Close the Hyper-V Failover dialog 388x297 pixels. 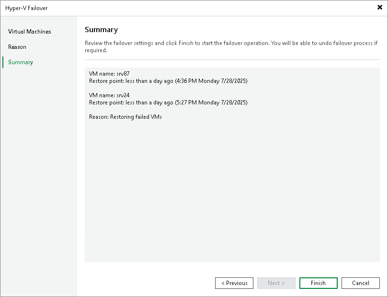pos(379,7)
